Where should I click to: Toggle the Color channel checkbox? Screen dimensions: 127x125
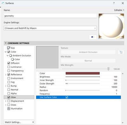tap(9, 52)
